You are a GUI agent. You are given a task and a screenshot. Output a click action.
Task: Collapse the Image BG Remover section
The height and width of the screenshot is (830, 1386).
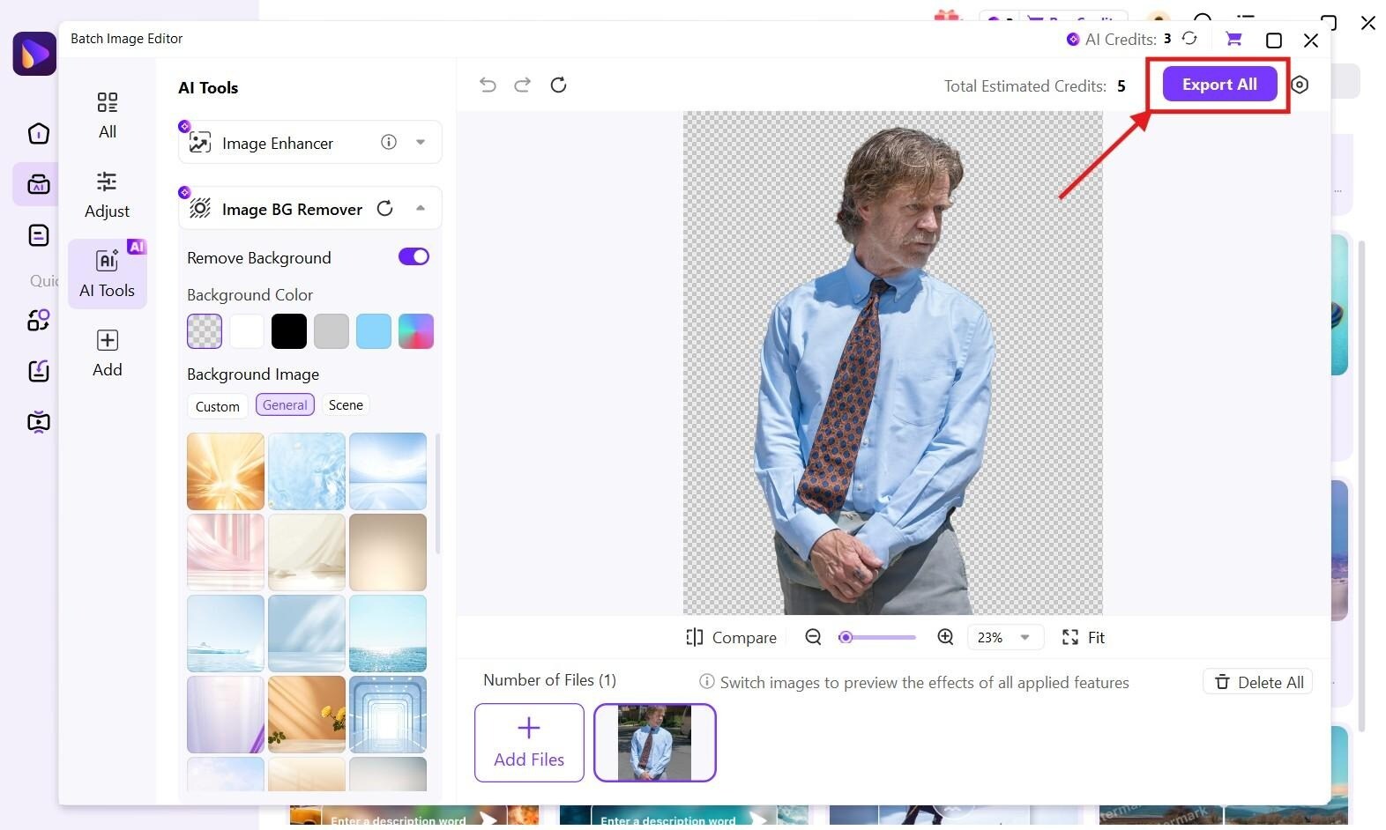tap(421, 209)
